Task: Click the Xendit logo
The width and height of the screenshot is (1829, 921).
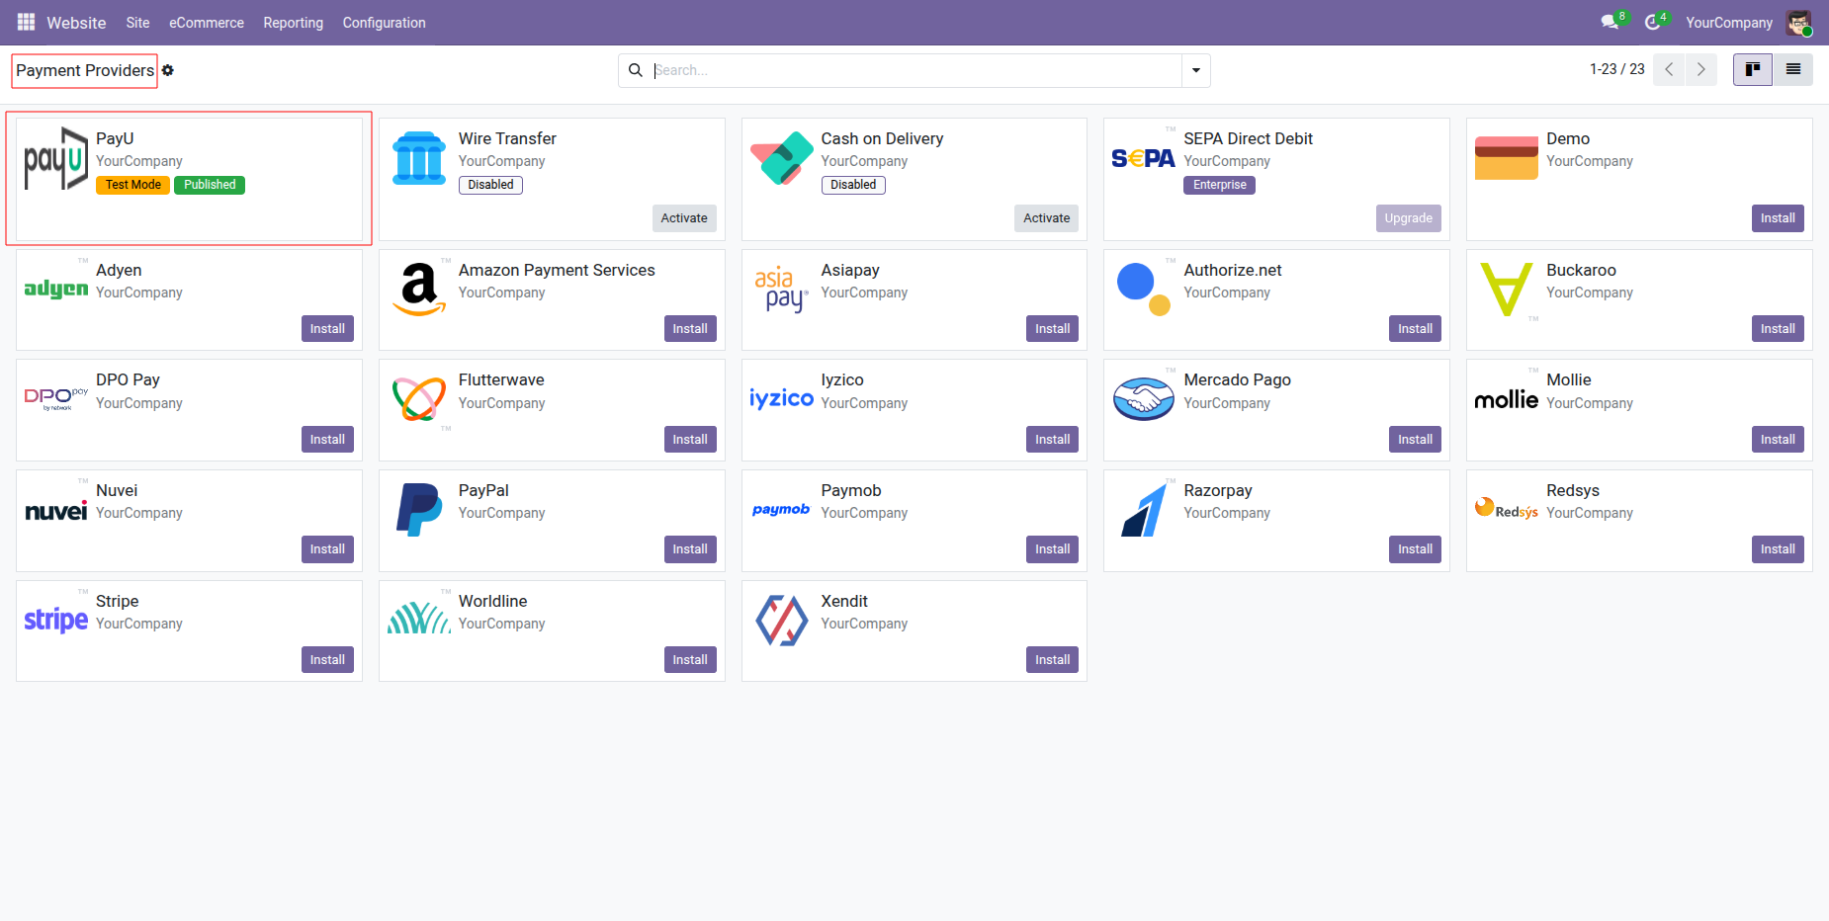Action: tap(782, 620)
